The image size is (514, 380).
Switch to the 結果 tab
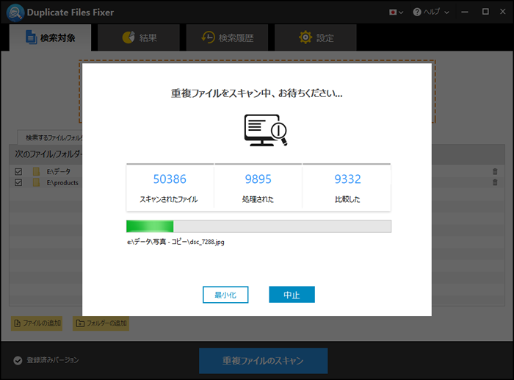[x=139, y=37]
